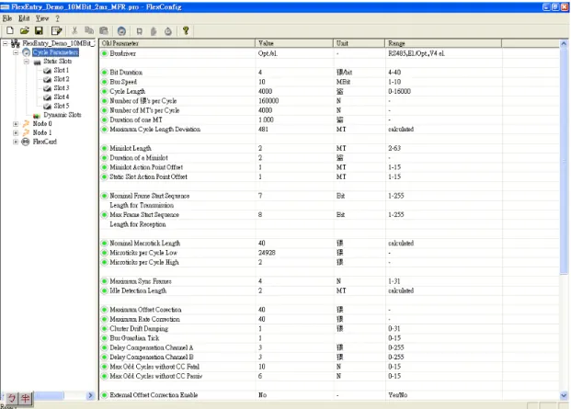Click the Dynamic Slots colored icon
Viewport: 571px width, 409px height.
[x=37, y=116]
